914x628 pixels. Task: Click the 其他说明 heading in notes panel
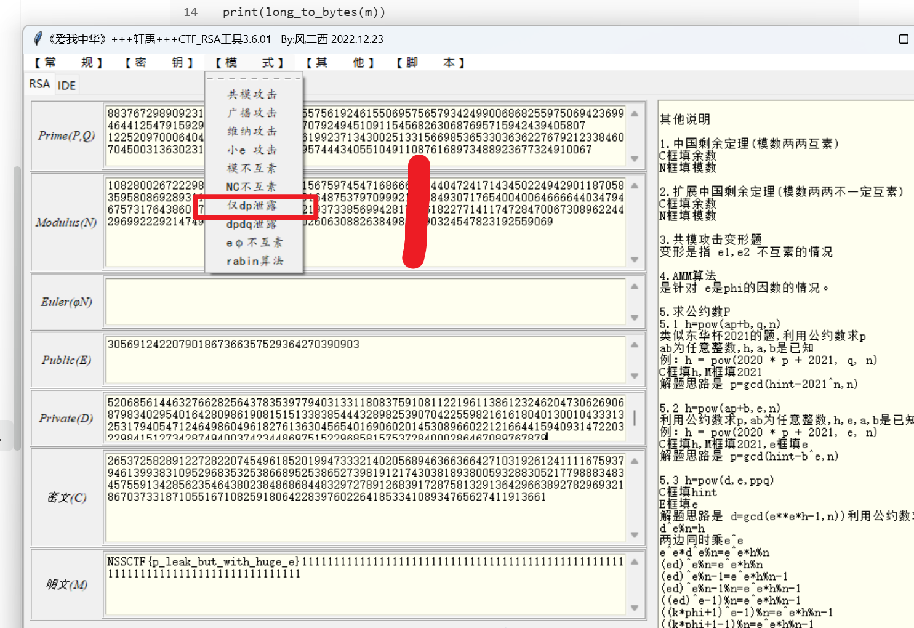coord(685,119)
